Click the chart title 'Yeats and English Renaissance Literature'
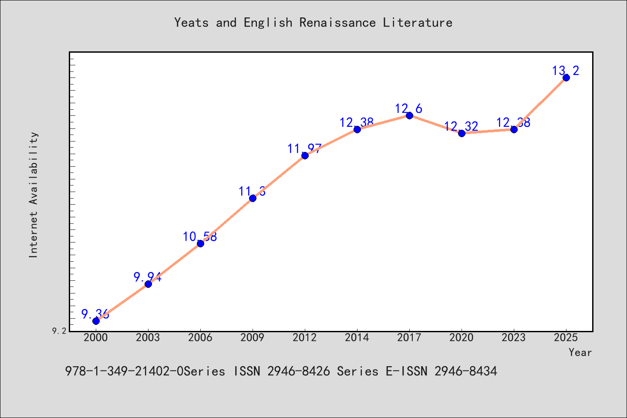The height and width of the screenshot is (418, 627). tap(313, 22)
